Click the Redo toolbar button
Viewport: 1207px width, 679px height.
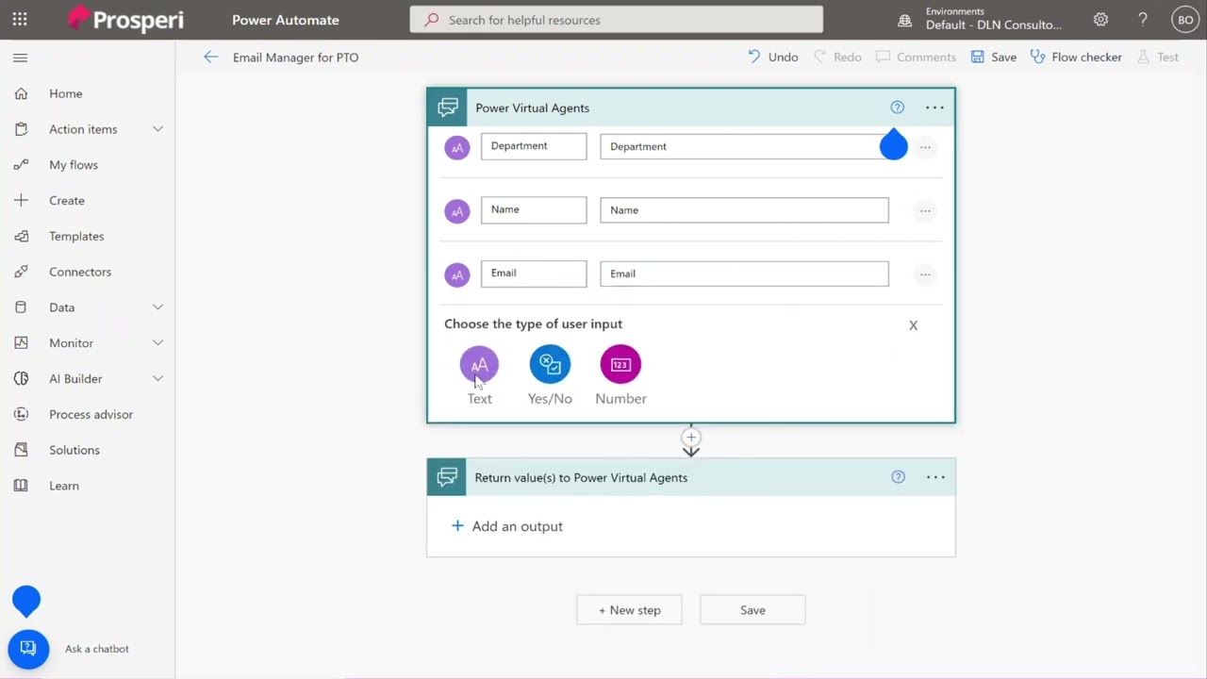(x=837, y=58)
